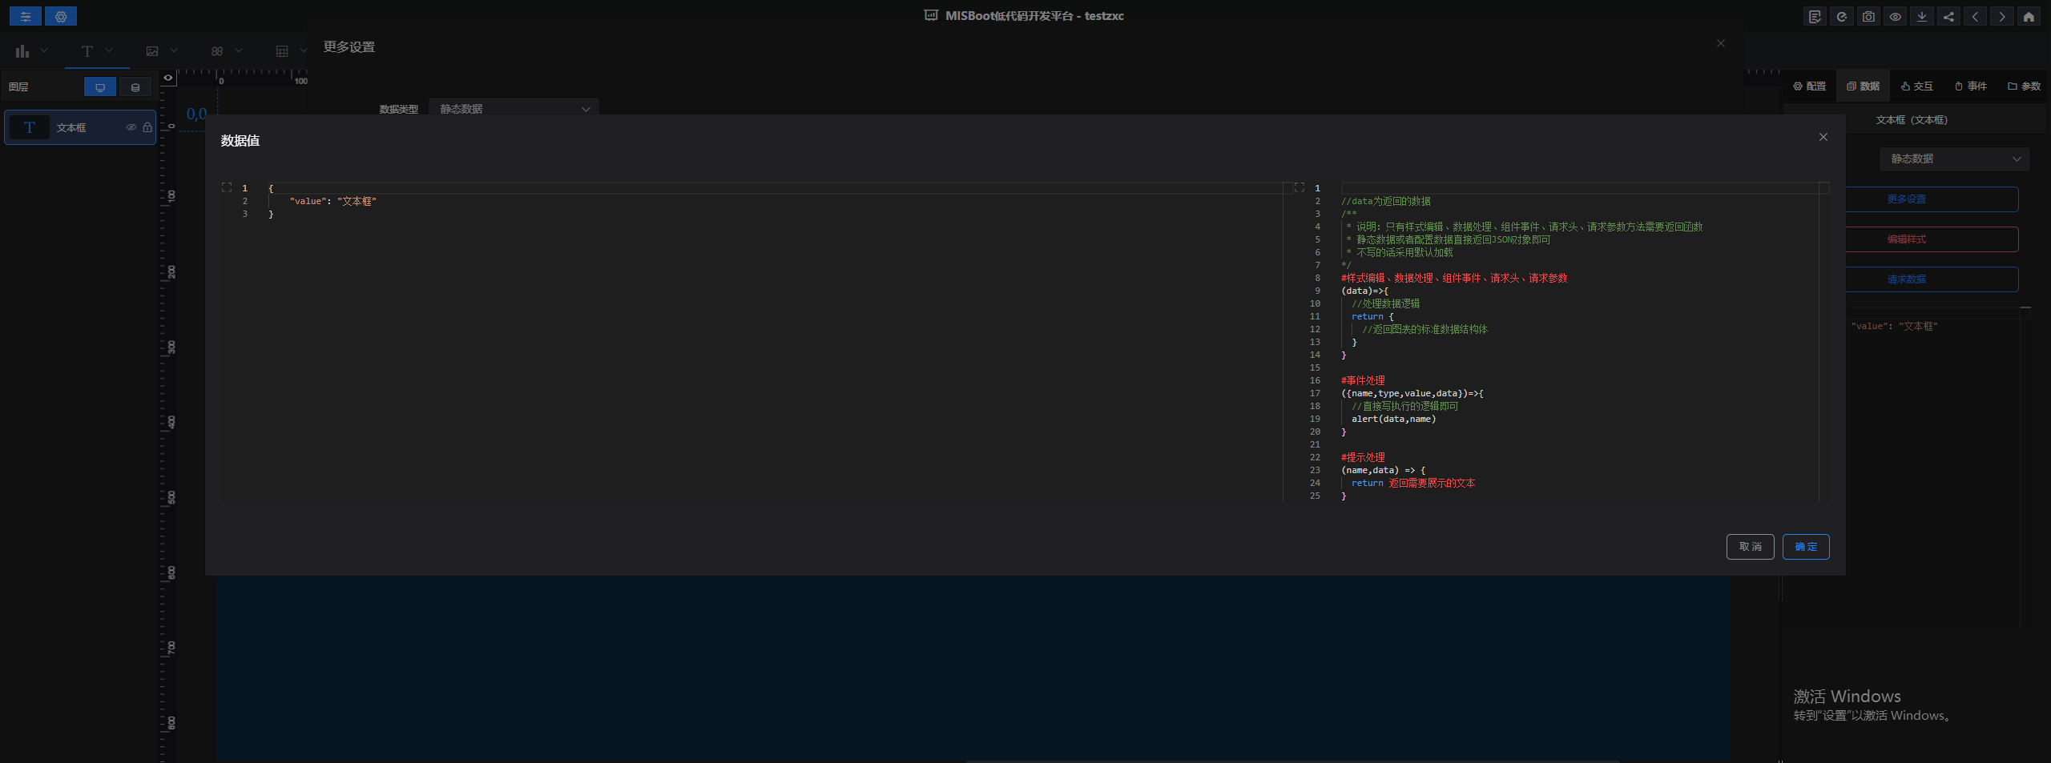The height and width of the screenshot is (763, 2051).
Task: Select the 文本框 layer row
Action: tap(80, 127)
